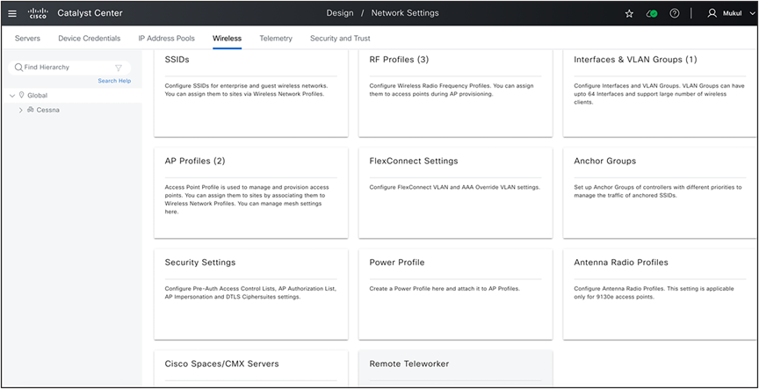Open the Antenna Radio Profiles card
Viewport: 759px width, 389px height.
[661, 294]
